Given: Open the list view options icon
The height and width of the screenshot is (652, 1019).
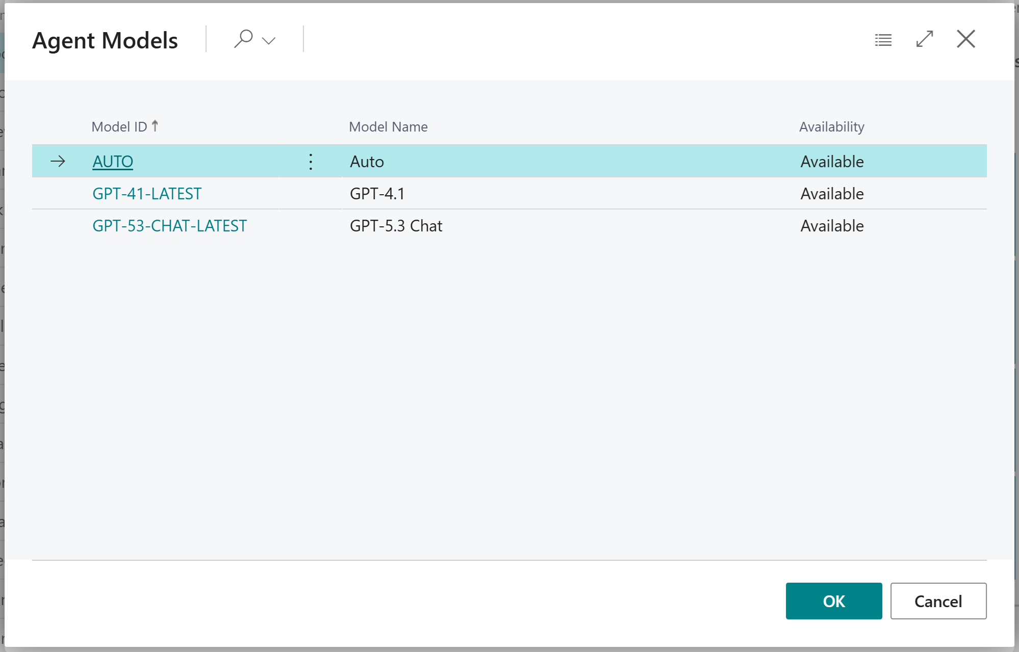Looking at the screenshot, I should click(x=883, y=40).
